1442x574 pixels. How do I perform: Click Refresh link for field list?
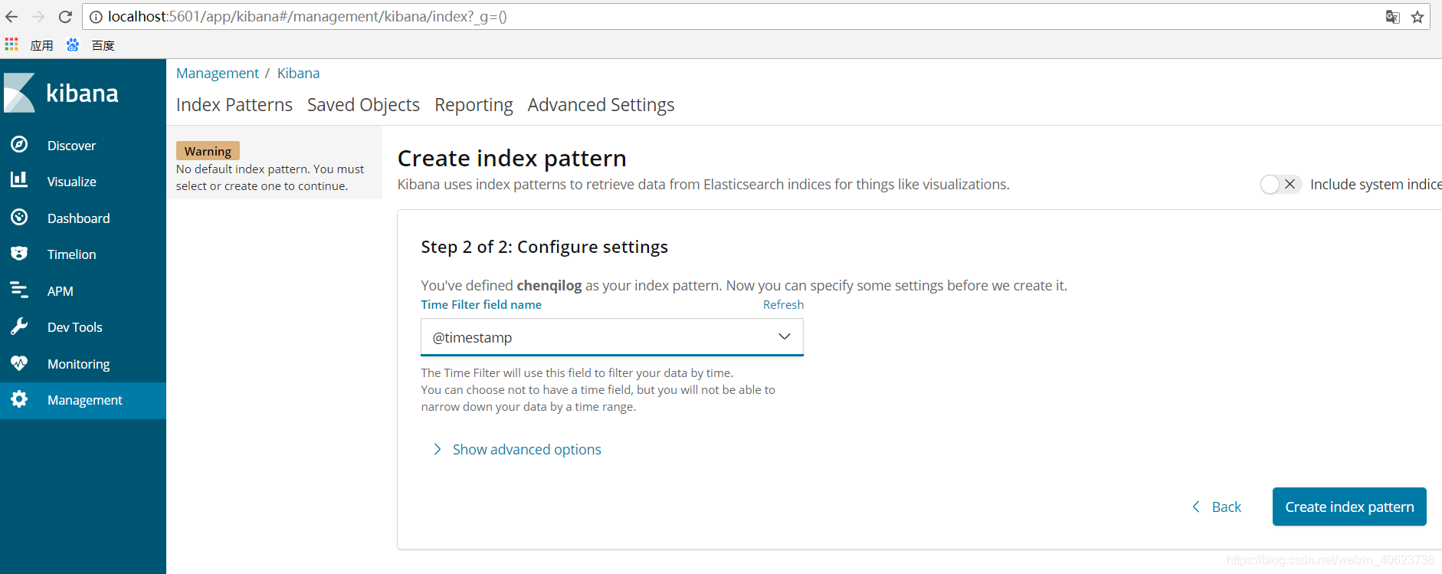[783, 304]
